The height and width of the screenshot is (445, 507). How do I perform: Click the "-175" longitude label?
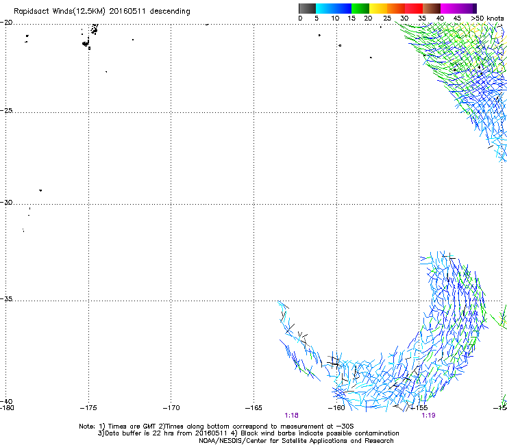[88, 408]
